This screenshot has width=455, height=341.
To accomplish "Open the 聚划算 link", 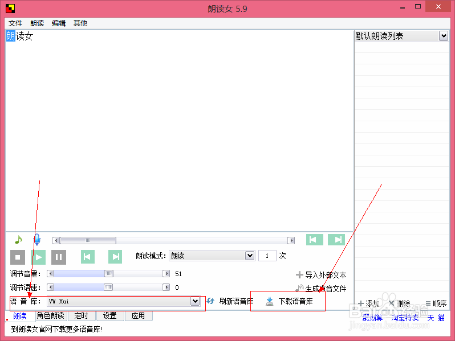I will tap(372, 318).
